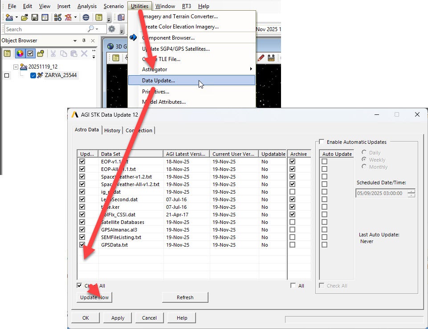
Task: Click the red pencil icon in 3D window toolbar
Action: (x=261, y=58)
